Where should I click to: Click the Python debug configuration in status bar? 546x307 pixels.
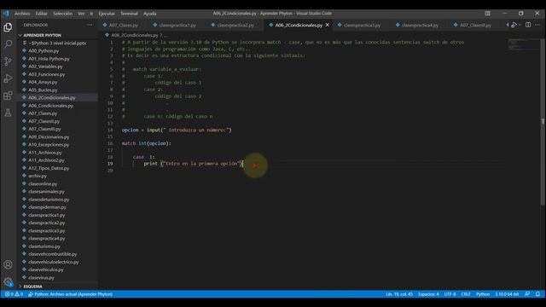[x=70, y=294]
